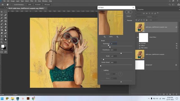Select the History Brush tool
This screenshot has width=180, height=101.
click(x=2, y=27)
